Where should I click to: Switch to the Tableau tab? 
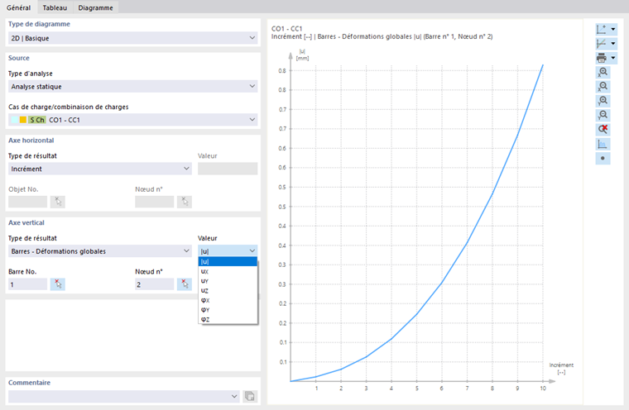coord(55,7)
